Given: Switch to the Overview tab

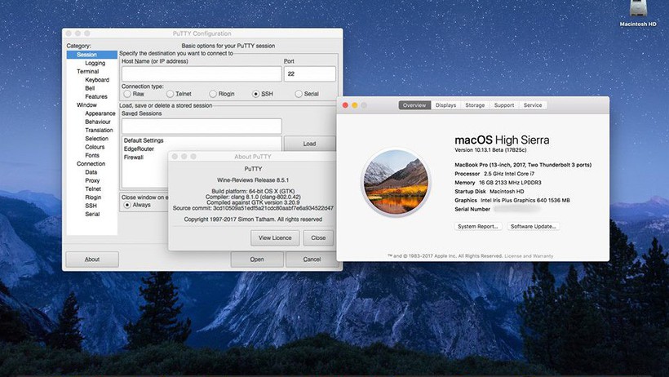Looking at the screenshot, I should (x=414, y=105).
